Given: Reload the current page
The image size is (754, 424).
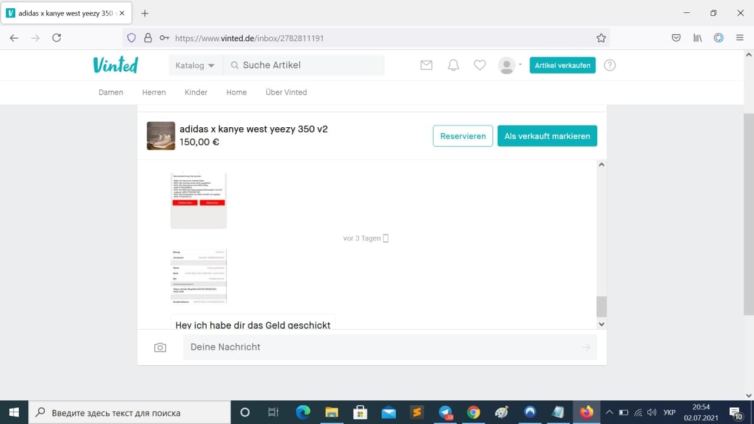Looking at the screenshot, I should [57, 38].
